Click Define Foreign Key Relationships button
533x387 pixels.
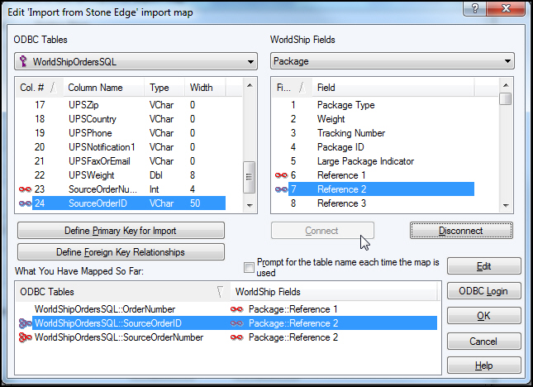[x=121, y=252]
